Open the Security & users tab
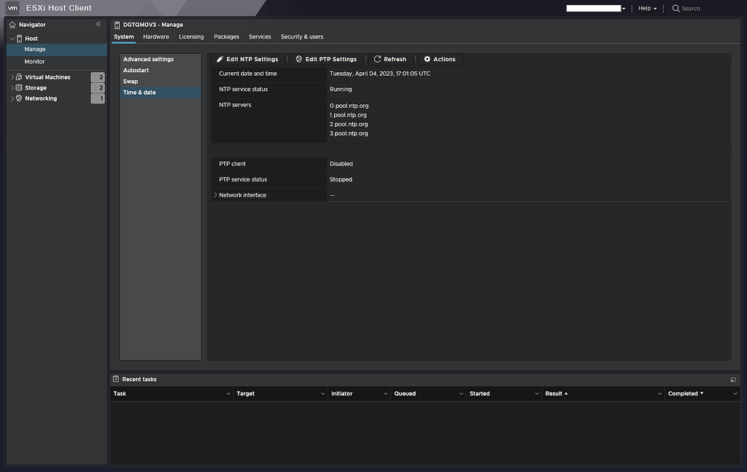Image resolution: width=747 pixels, height=472 pixels. [301, 36]
